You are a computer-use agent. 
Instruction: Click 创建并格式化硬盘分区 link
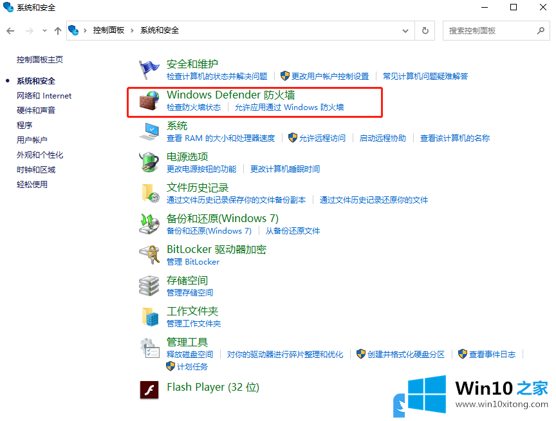(406, 354)
